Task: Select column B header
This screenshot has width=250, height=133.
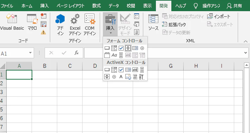Action: 45,66
